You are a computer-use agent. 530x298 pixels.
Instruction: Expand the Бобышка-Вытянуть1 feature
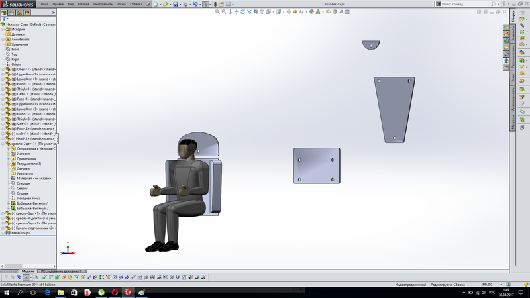(9, 203)
